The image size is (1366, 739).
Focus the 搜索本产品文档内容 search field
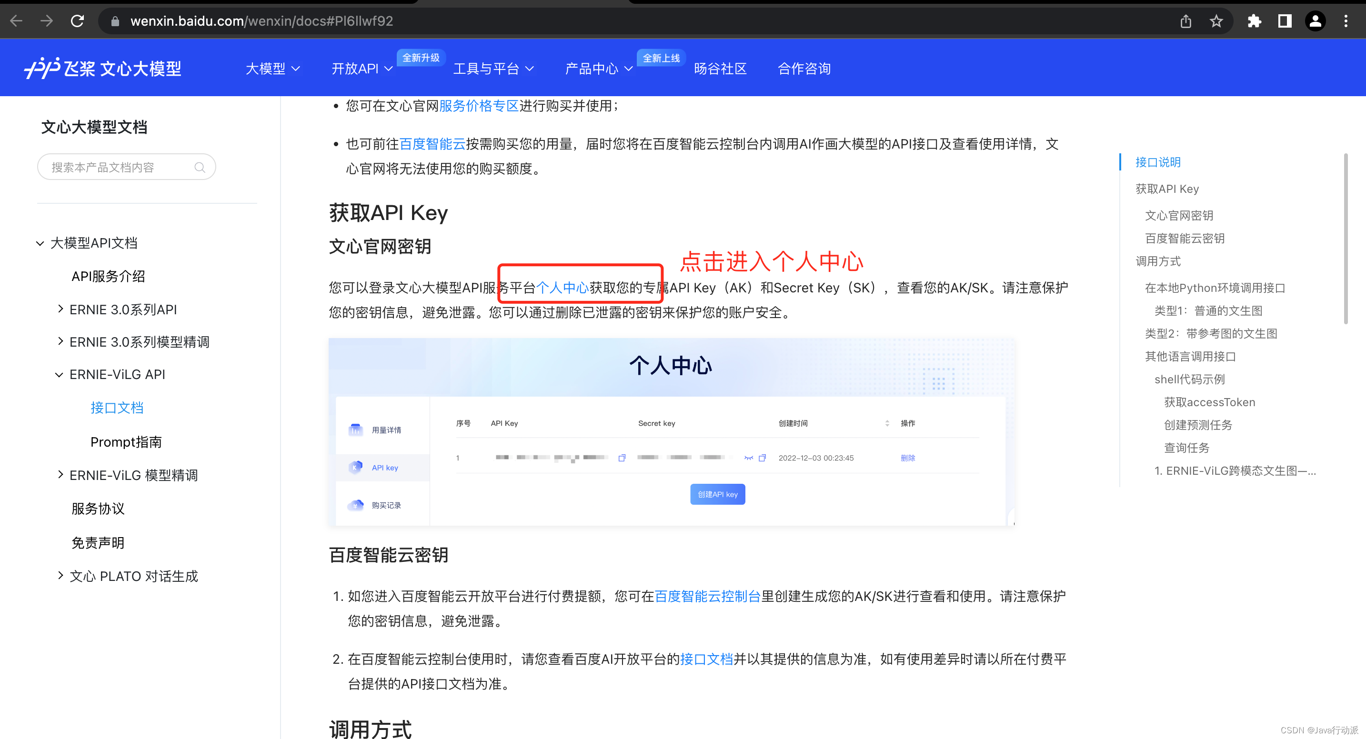[x=126, y=168]
